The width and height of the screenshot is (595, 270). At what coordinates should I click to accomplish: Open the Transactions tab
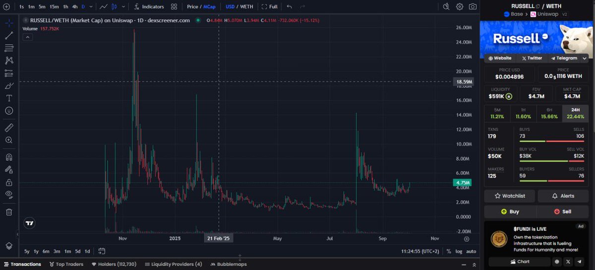(x=22, y=264)
